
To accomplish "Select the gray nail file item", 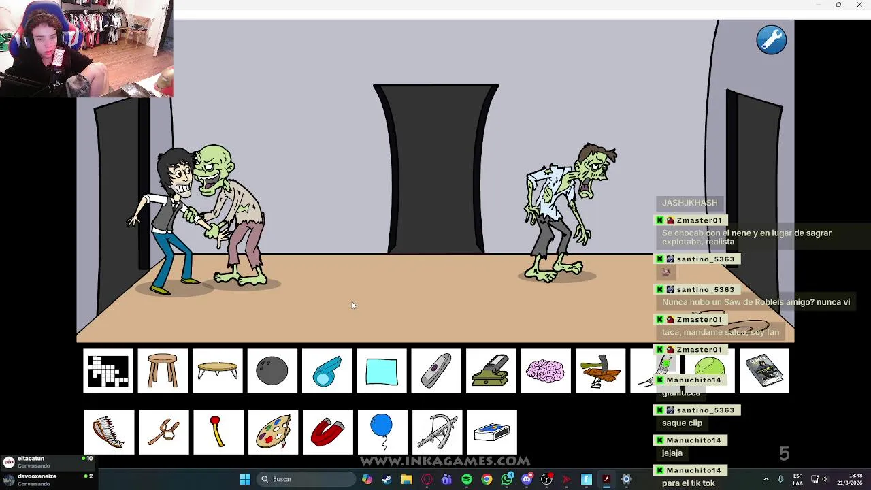I will point(436,371).
